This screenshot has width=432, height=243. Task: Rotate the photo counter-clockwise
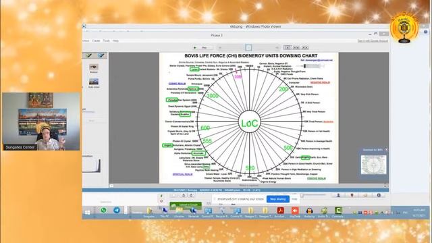(x=184, y=195)
